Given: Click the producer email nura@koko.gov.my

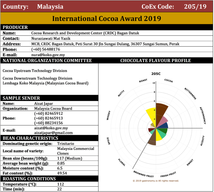Looking at the screenshot, I should point(48,55).
